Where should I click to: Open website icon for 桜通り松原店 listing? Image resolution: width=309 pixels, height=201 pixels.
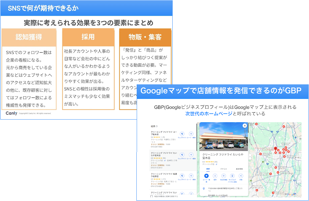182,176
